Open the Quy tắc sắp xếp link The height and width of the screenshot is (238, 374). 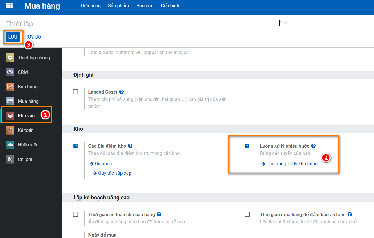(112, 173)
